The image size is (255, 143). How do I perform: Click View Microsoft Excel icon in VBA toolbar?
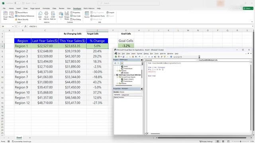[116, 57]
